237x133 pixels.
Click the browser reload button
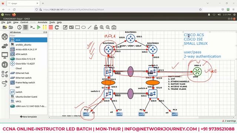14,10
